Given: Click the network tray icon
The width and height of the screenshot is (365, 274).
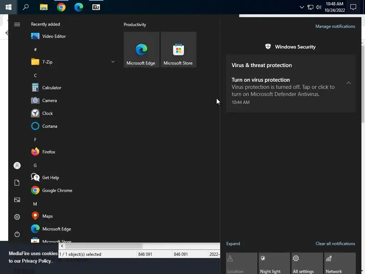Looking at the screenshot, I should (x=310, y=7).
